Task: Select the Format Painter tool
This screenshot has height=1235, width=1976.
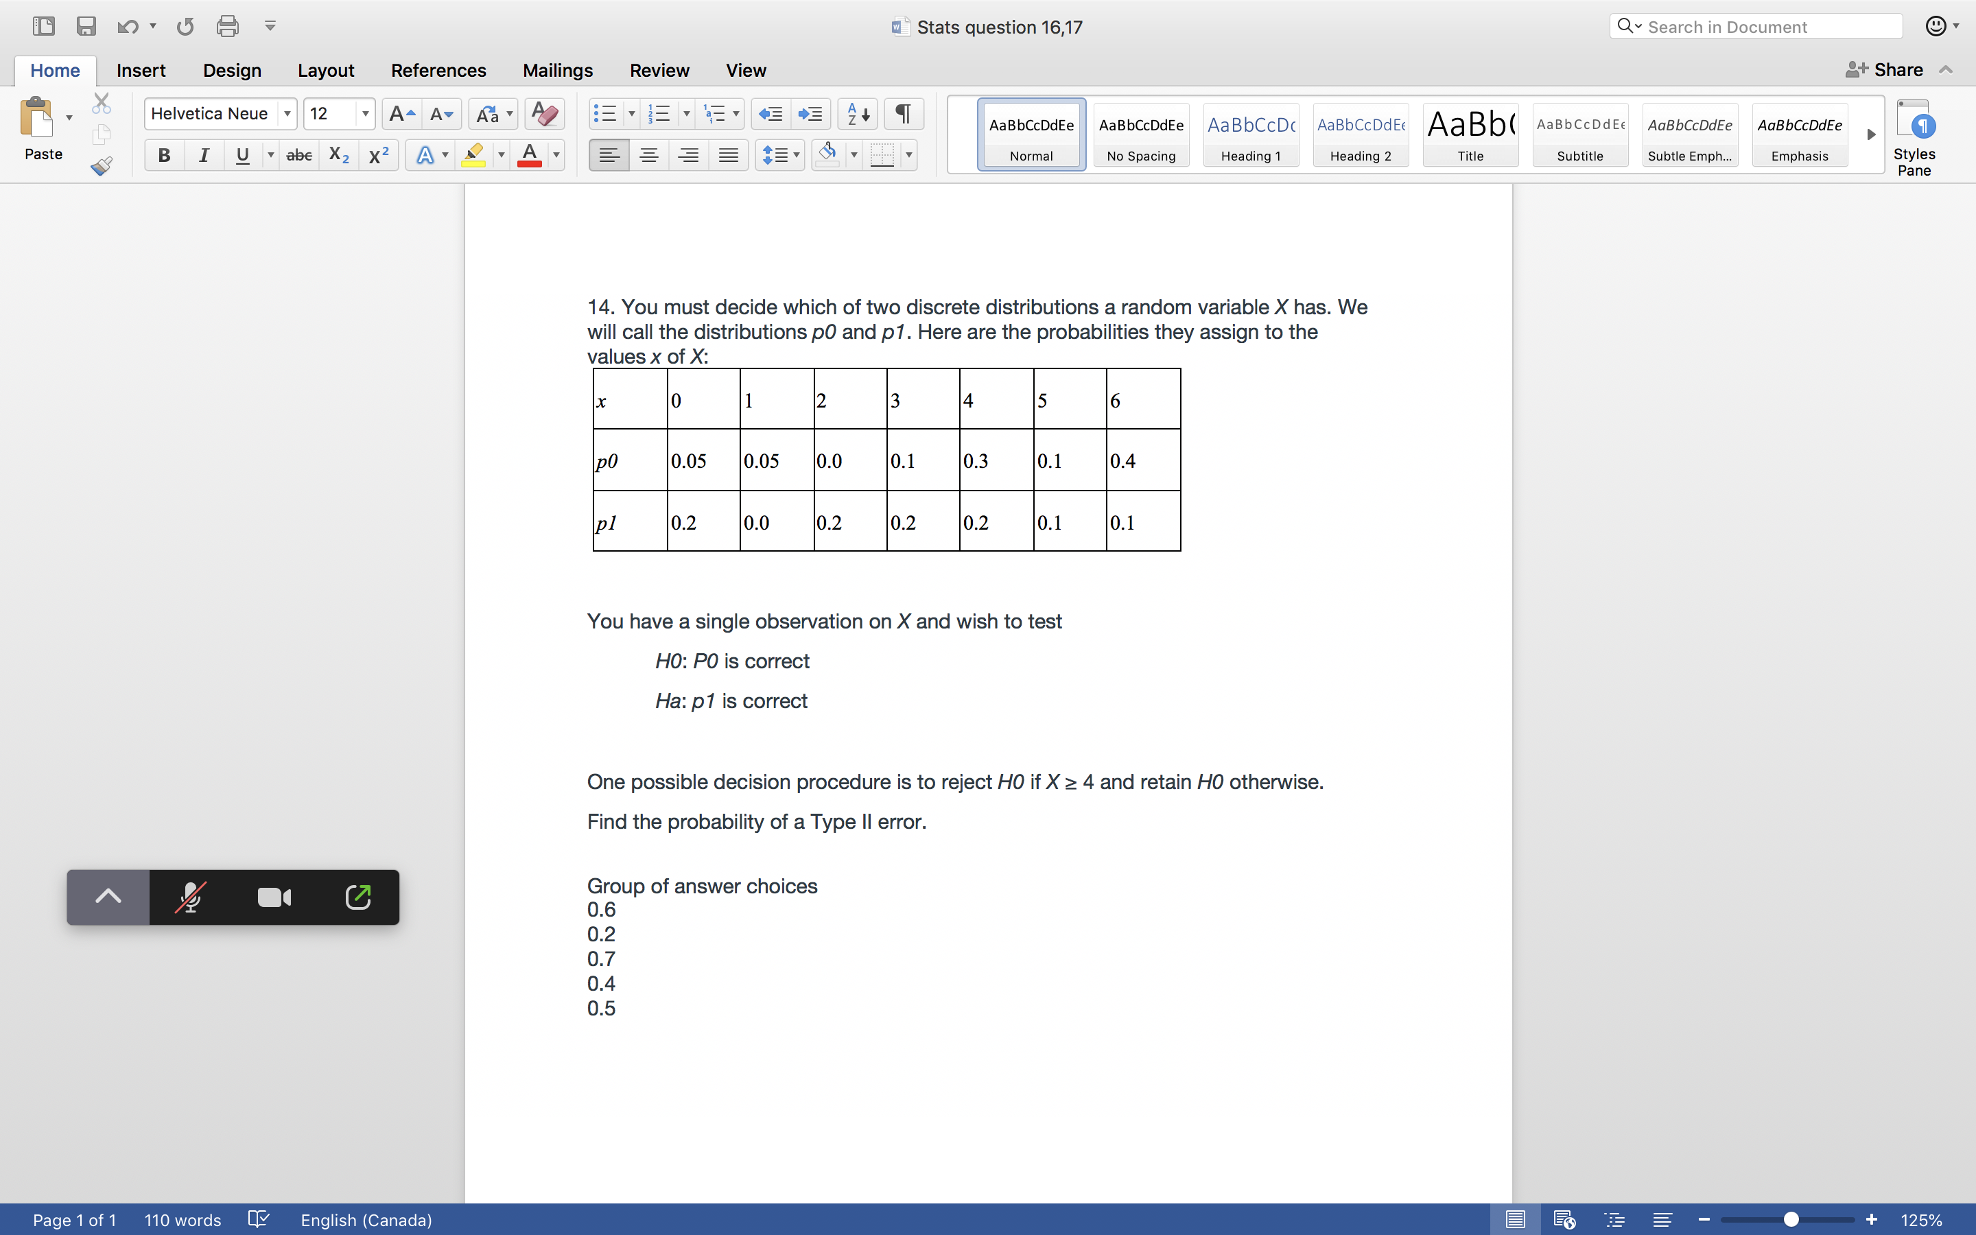Action: click(102, 166)
